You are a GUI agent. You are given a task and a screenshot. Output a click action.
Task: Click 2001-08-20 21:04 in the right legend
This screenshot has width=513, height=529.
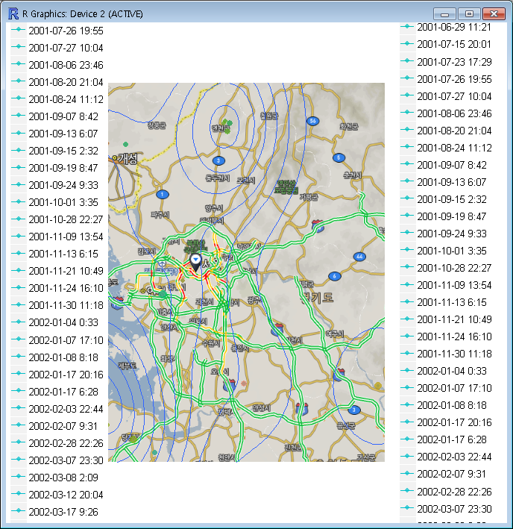454,131
